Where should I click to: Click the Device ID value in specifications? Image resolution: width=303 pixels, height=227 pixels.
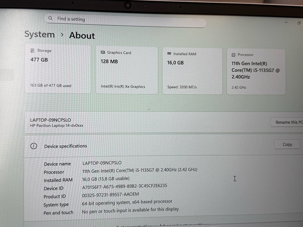[x=124, y=186]
